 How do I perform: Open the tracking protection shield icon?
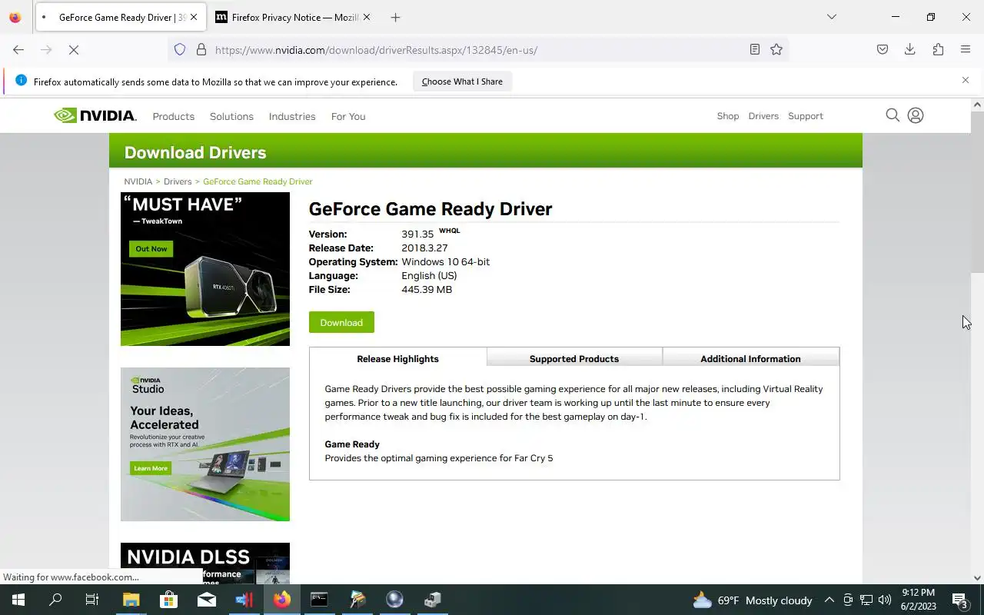pos(180,49)
